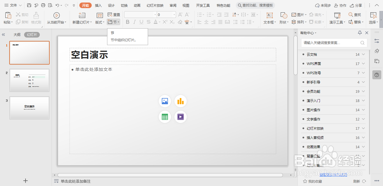Toggle Subscript formatting
Viewport: 383px width, 186px height.
coord(172,22)
